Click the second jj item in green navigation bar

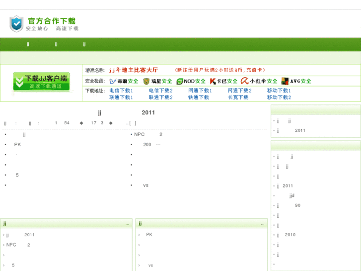tap(56, 44)
